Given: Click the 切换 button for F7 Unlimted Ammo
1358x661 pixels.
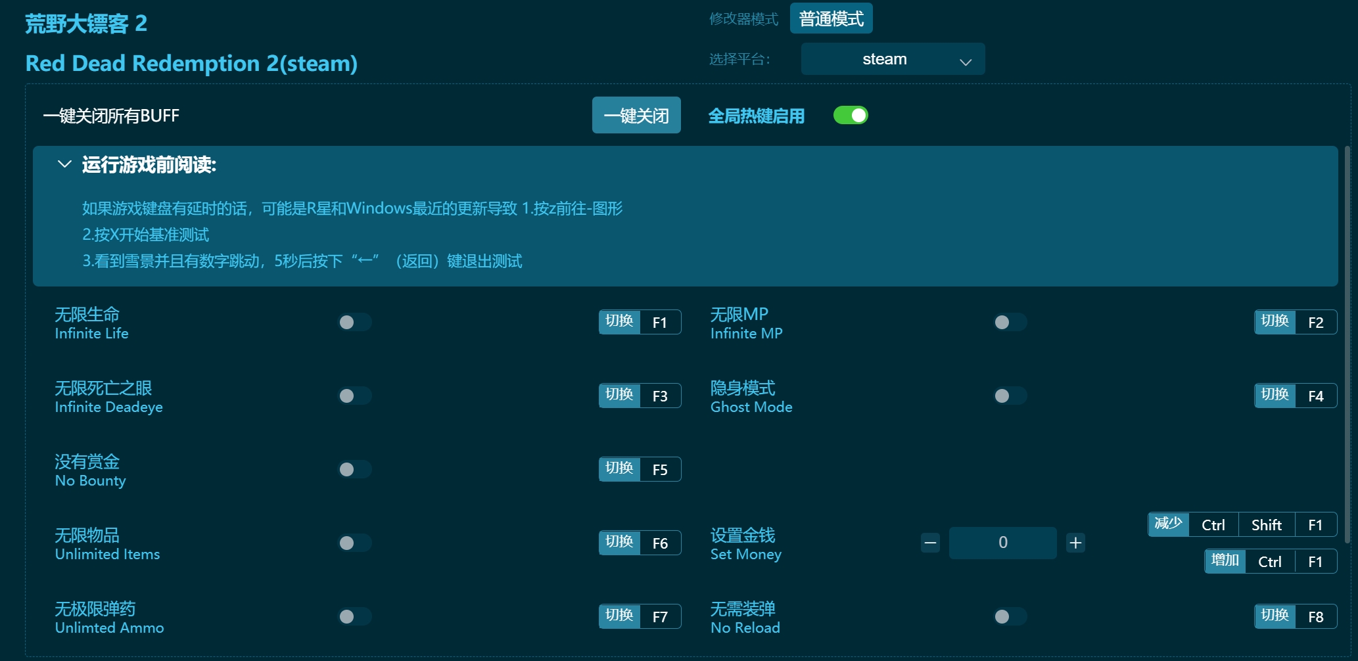Looking at the screenshot, I should [x=619, y=616].
